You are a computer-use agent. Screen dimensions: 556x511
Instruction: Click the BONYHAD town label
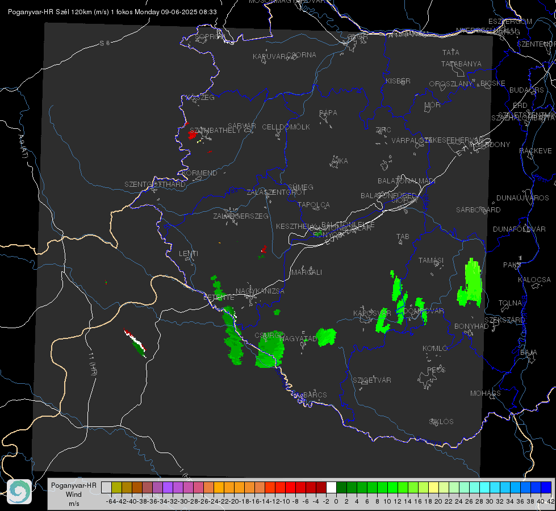(471, 326)
